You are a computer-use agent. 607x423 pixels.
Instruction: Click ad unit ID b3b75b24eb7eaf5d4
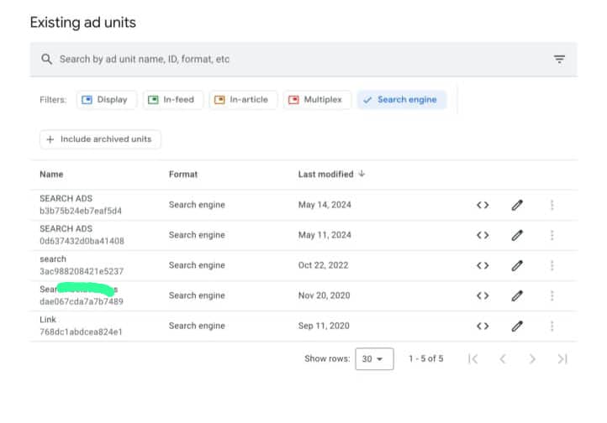81,211
